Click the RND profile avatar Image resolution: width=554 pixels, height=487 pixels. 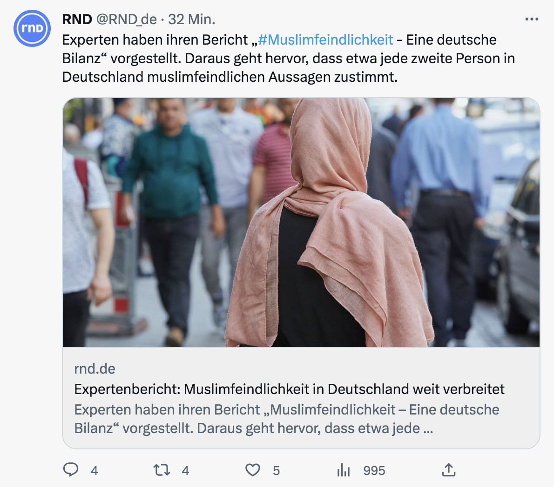click(32, 28)
